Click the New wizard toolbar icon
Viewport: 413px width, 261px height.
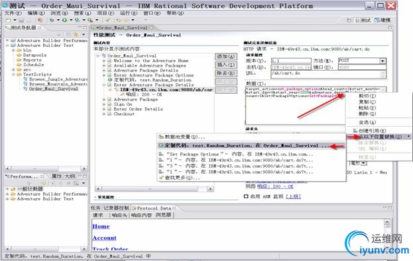click(9, 20)
